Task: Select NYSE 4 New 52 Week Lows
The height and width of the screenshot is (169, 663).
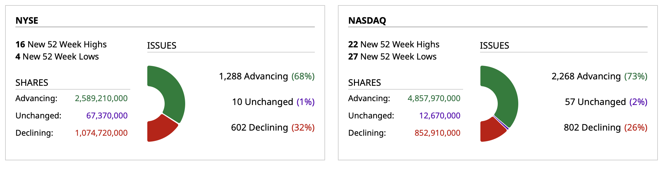Action: click(57, 57)
